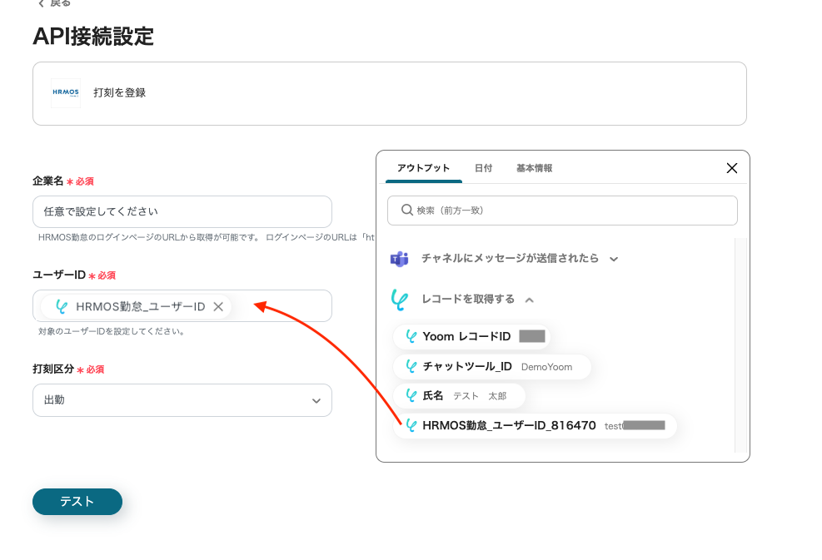Switch to the 基本情報 tab
This screenshot has width=822, height=560.
coord(534,168)
